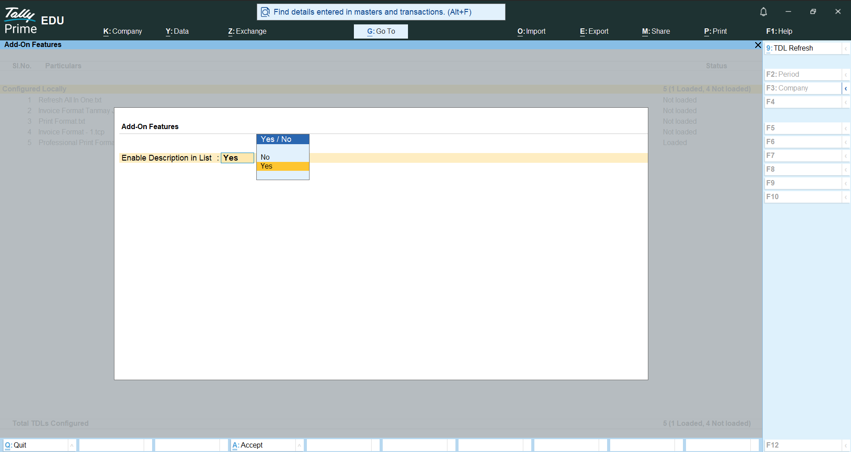The height and width of the screenshot is (452, 851).
Task: Click the TDL Refresh button
Action: (x=803, y=48)
